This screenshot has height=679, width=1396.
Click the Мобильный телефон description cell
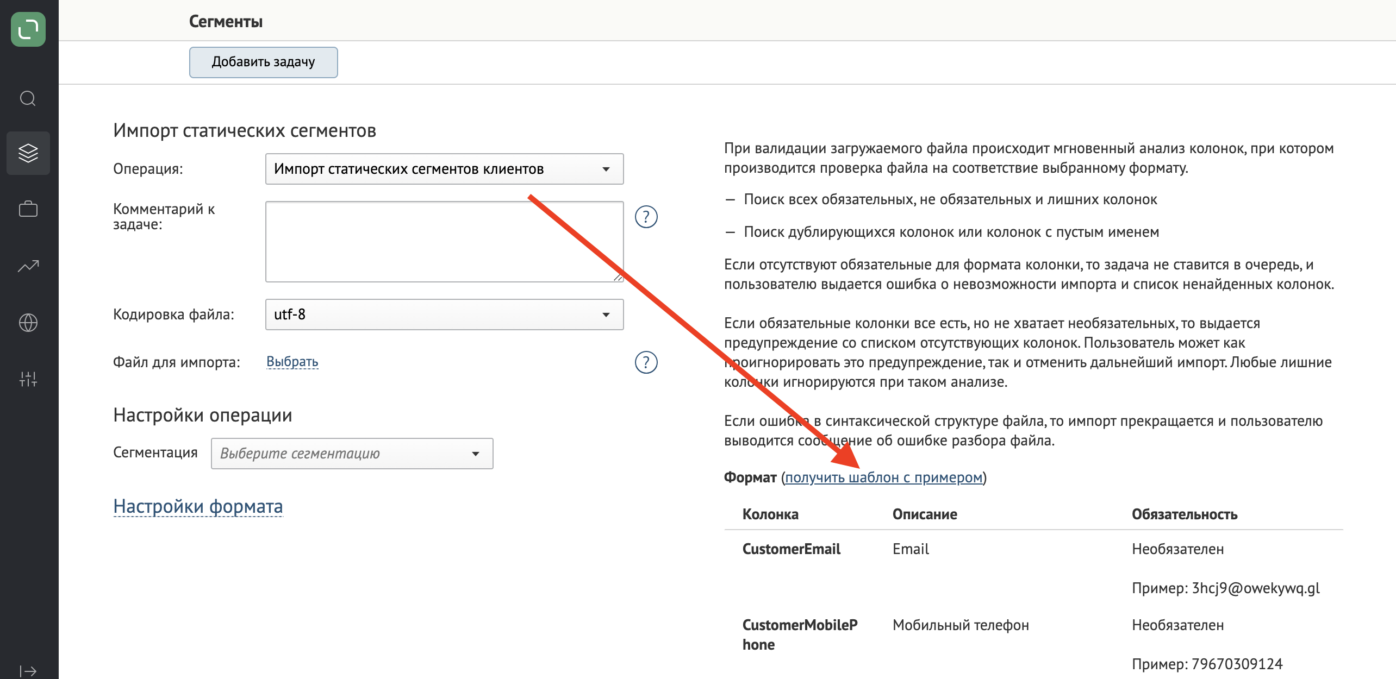pyautogui.click(x=961, y=625)
